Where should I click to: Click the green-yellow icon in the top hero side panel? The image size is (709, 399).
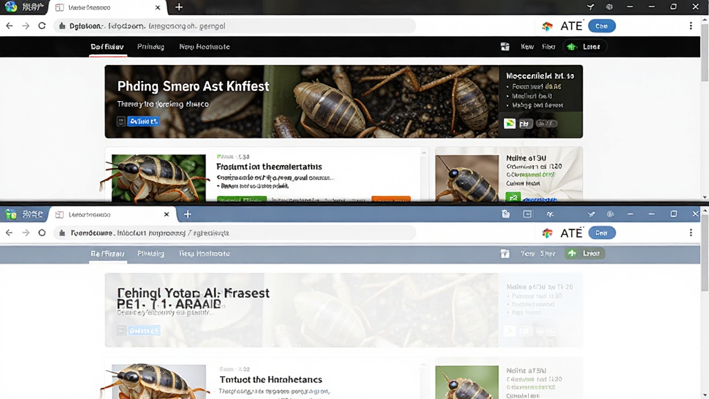tap(510, 123)
